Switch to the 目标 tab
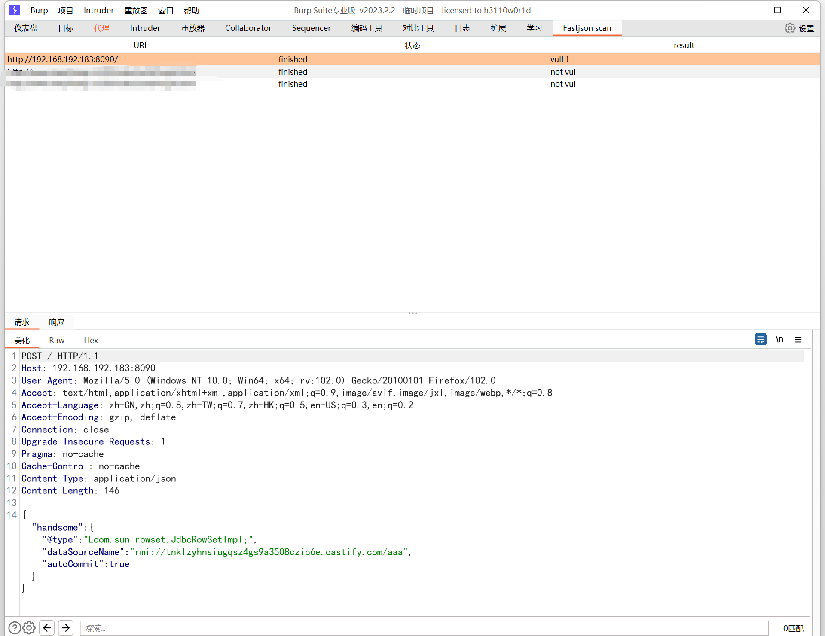 66,28
